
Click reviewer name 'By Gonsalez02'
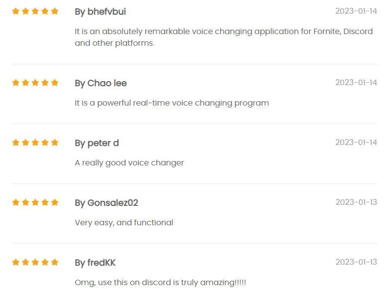pos(106,203)
